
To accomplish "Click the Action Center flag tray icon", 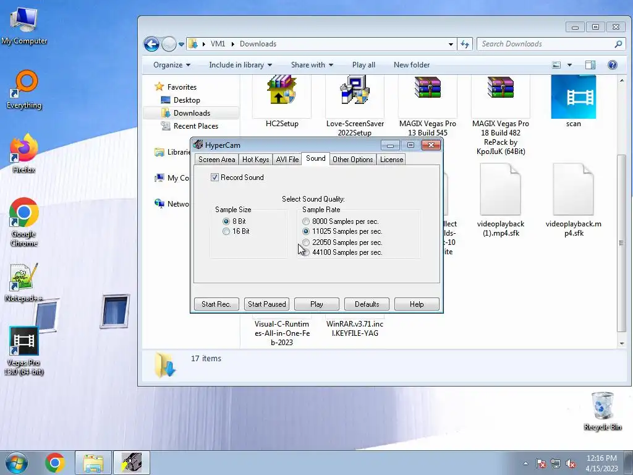I will pyautogui.click(x=540, y=463).
